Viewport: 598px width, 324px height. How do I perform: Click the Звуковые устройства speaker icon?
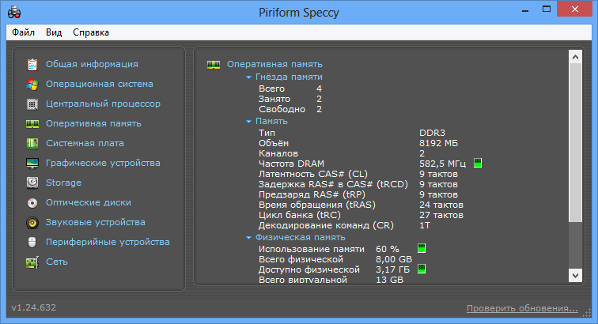[32, 223]
